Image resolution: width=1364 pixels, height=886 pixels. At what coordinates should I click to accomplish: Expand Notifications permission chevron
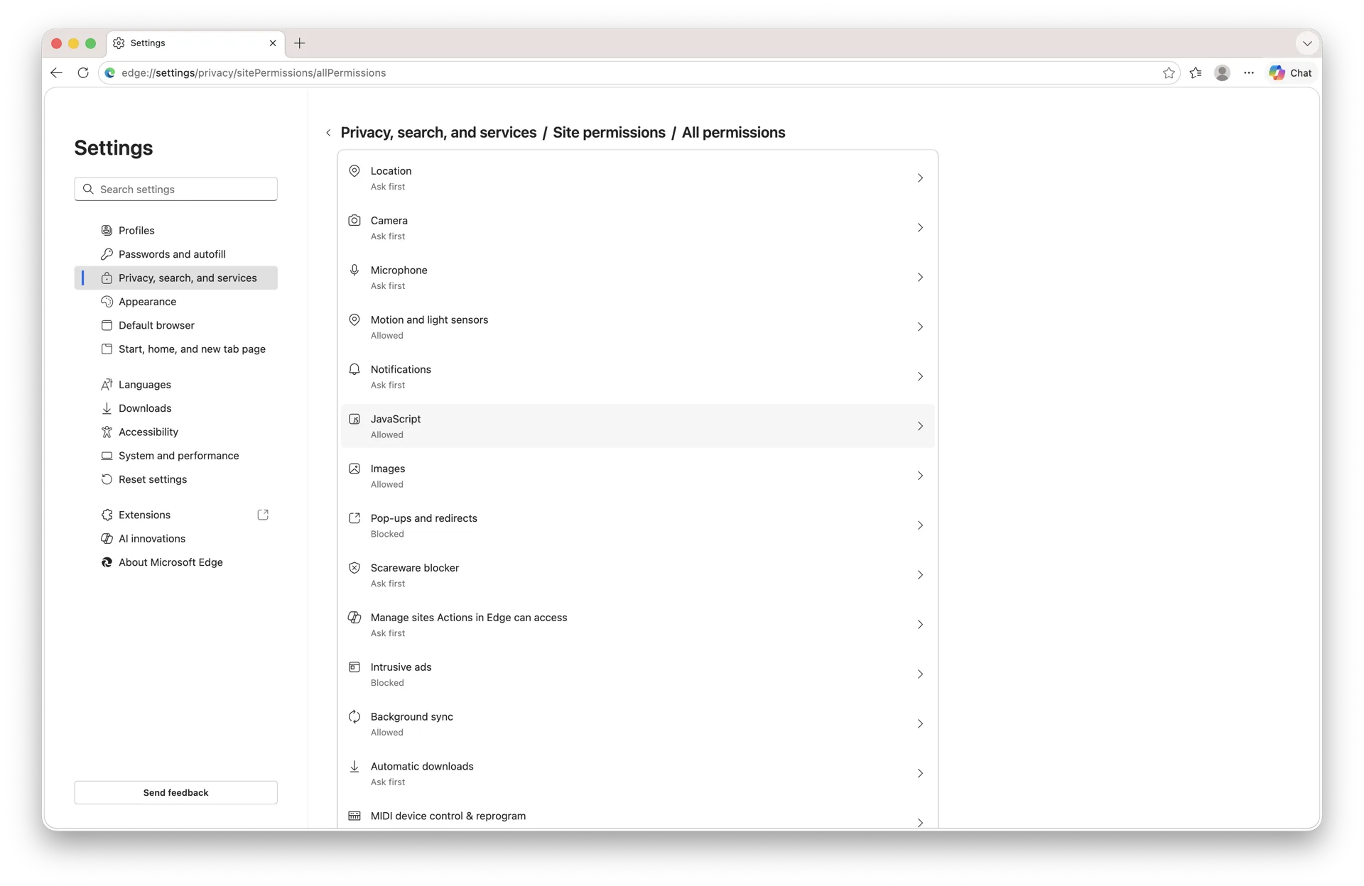920,377
